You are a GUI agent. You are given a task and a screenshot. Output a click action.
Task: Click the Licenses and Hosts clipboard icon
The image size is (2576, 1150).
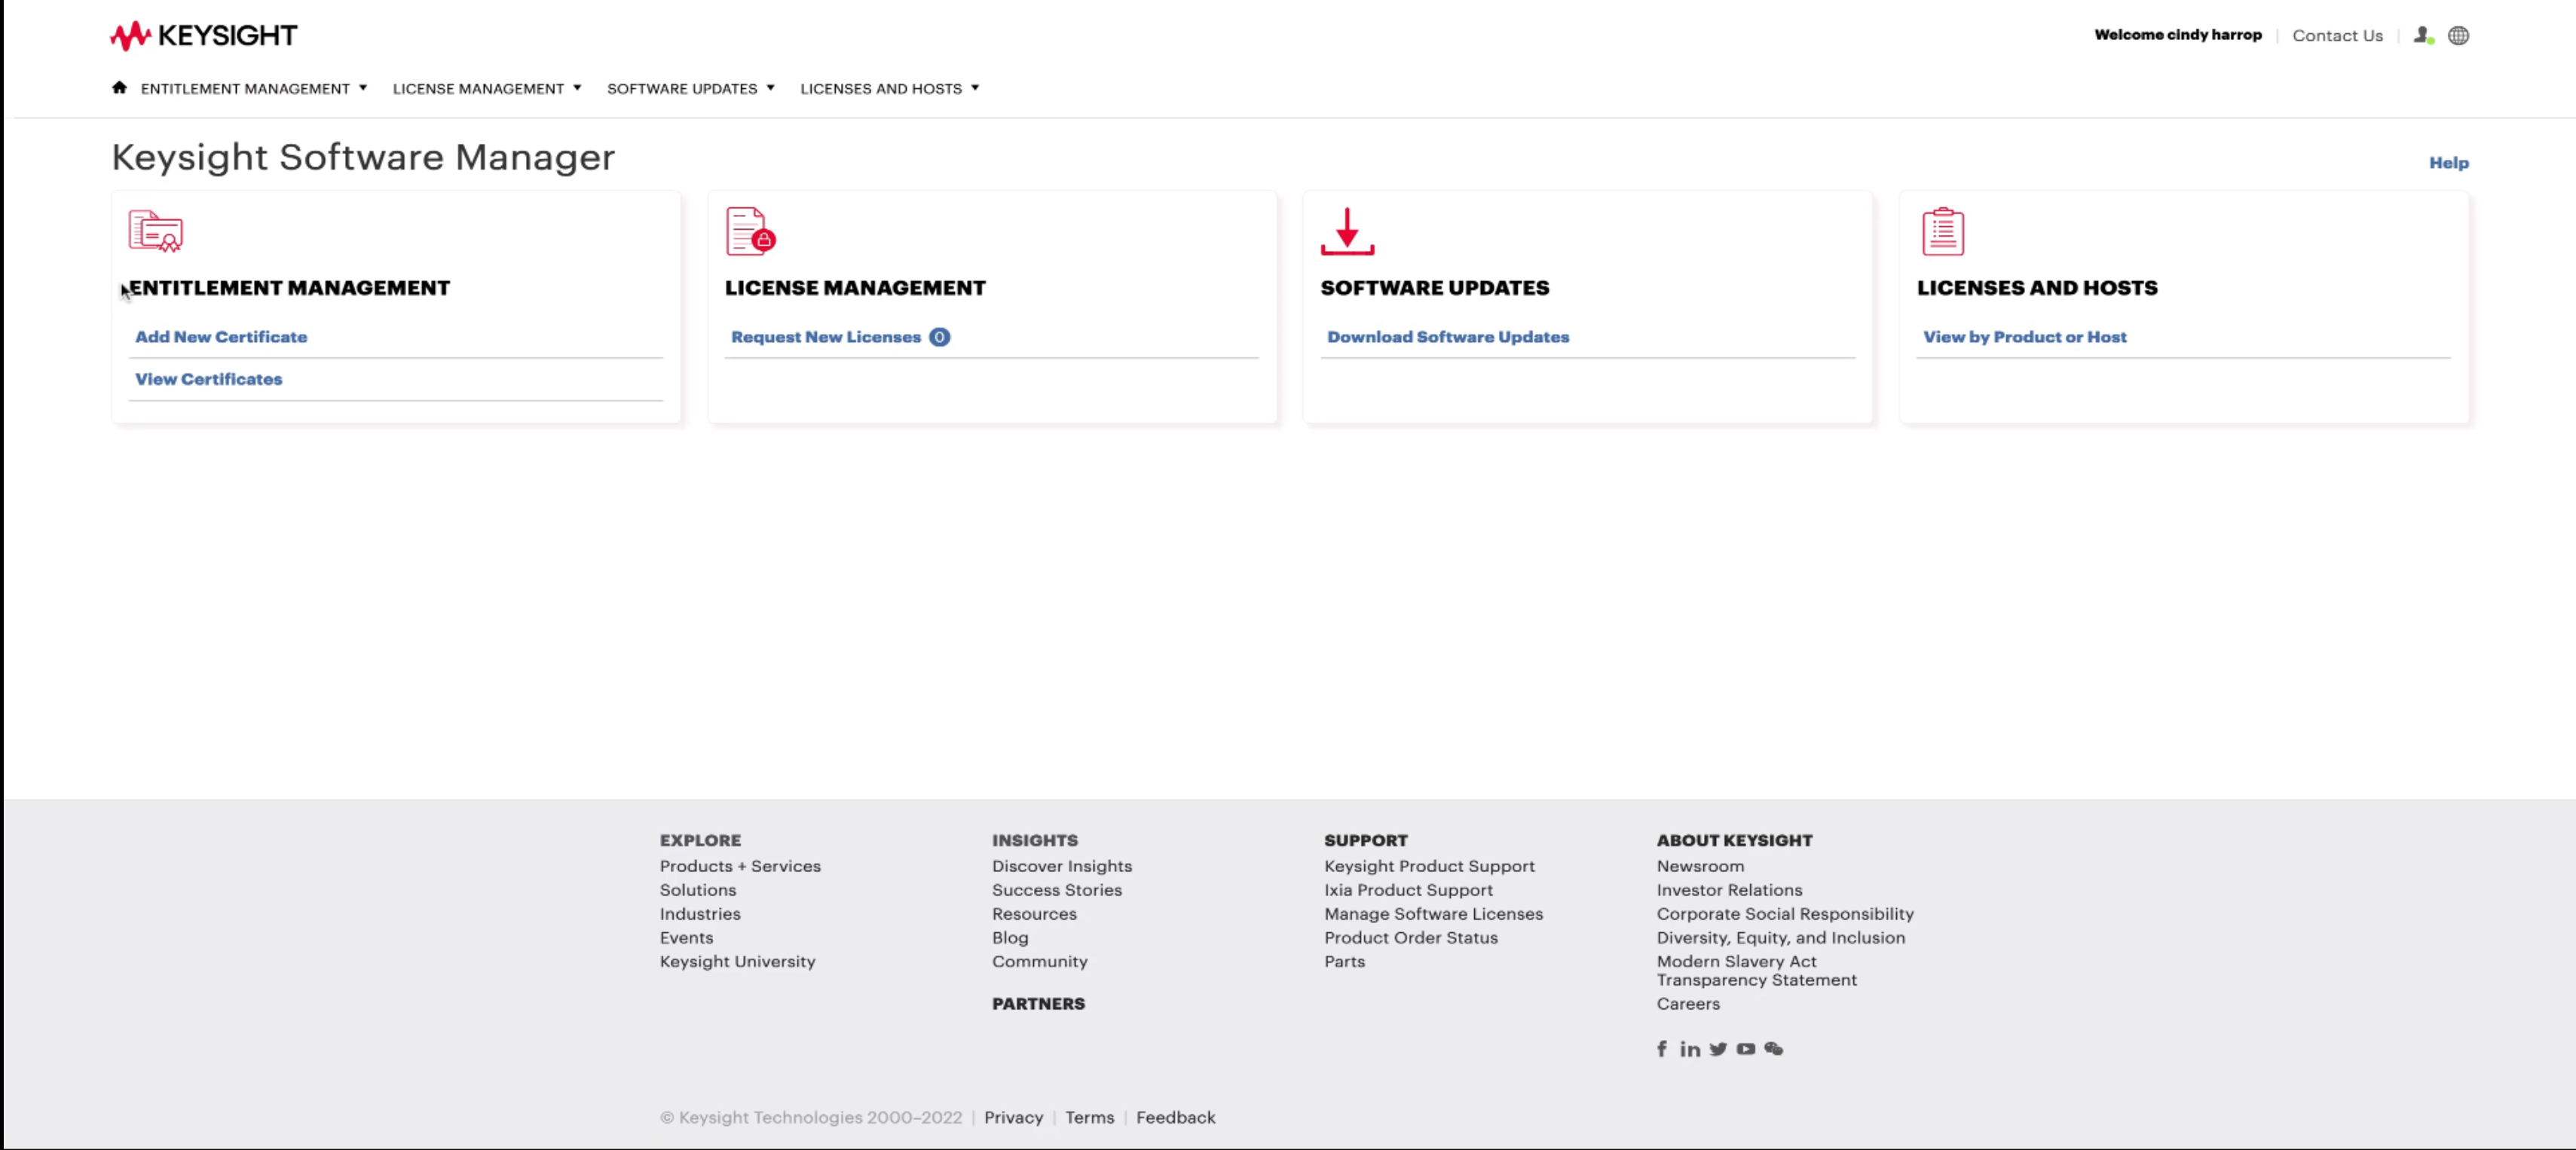1942,231
